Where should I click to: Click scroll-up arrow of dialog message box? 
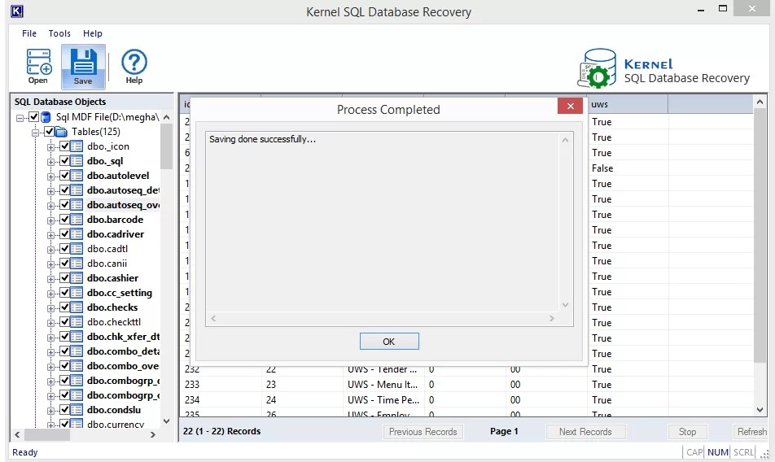566,140
